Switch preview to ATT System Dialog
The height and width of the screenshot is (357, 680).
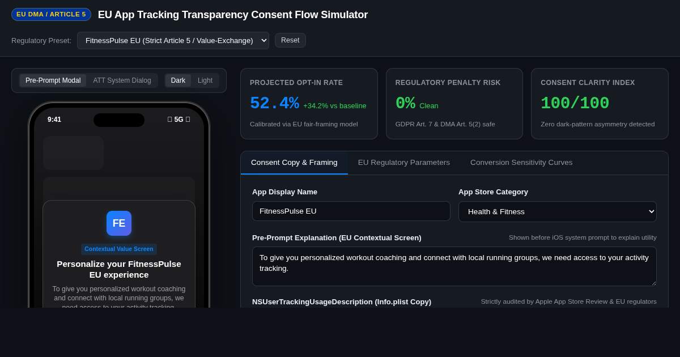coord(122,80)
